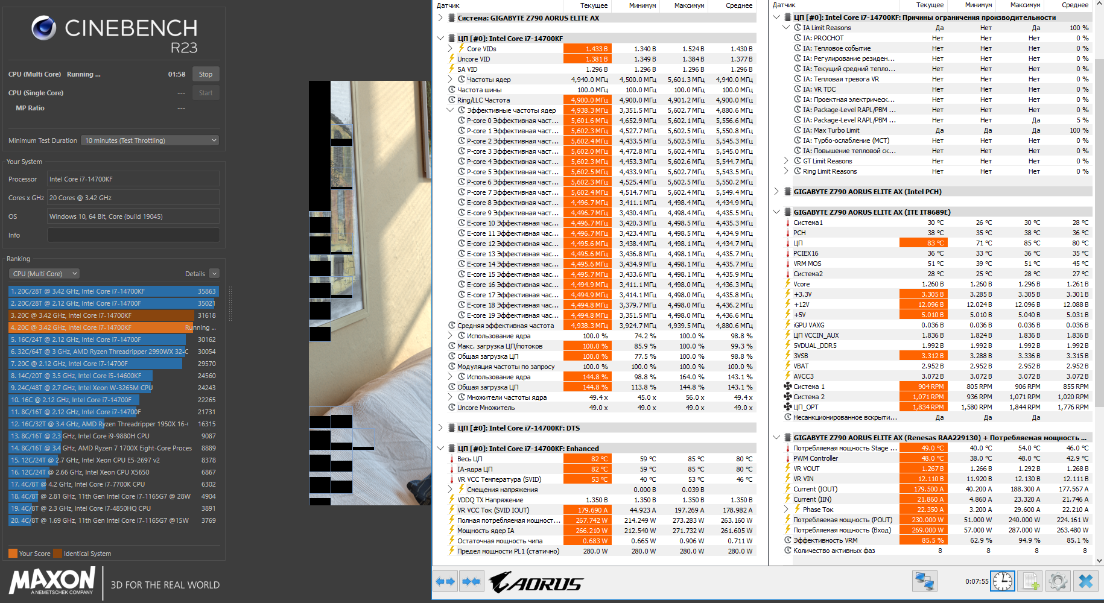The image size is (1104, 603).
Task: Click the Processor field showing i7-14700KF
Action: [133, 179]
